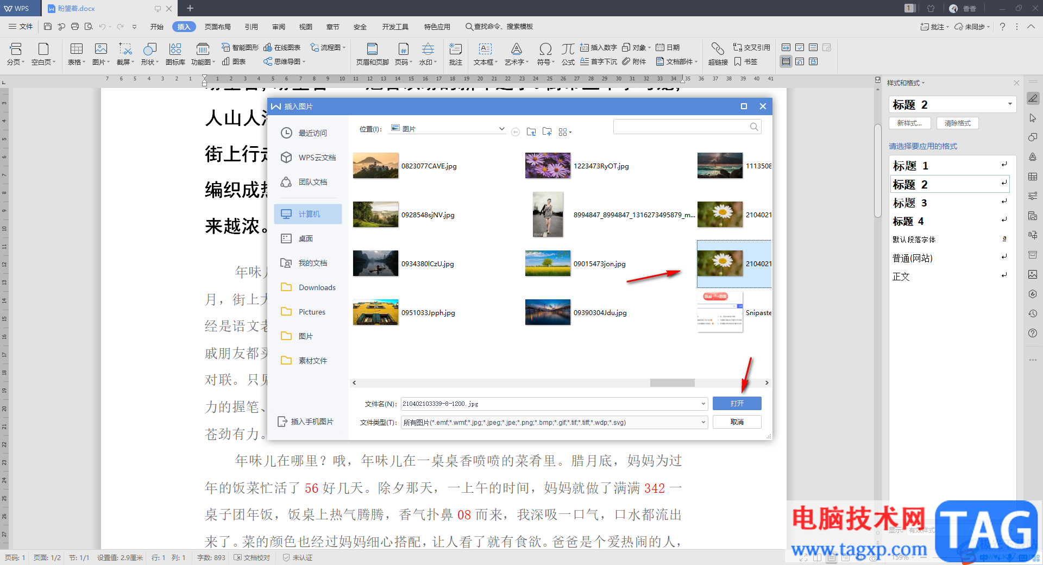The image size is (1043, 565).
Task: Click the 取消 cancel button
Action: 737,422
